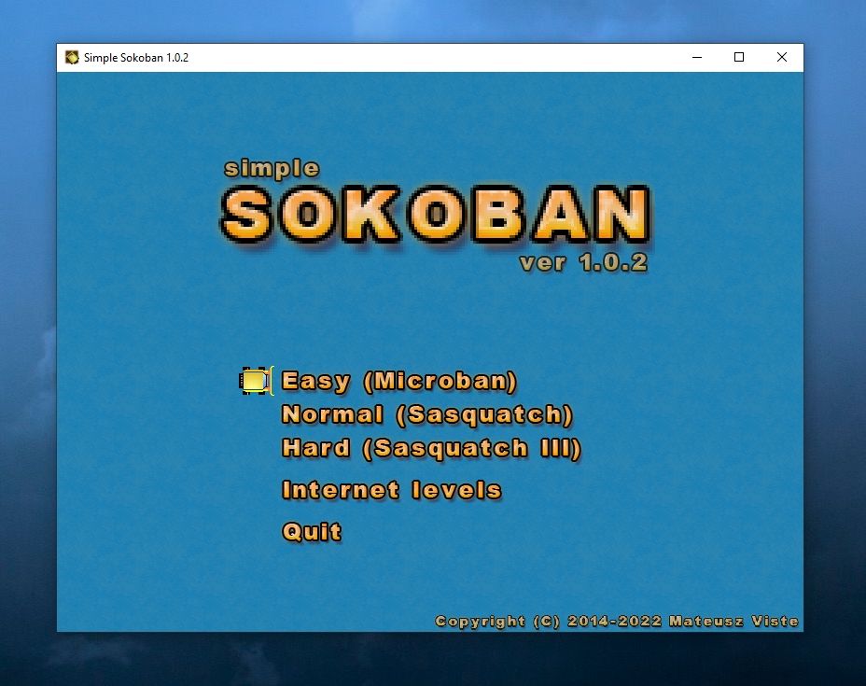Image resolution: width=866 pixels, height=686 pixels.
Task: Click the small 'simple' word above the logo
Action: [272, 168]
